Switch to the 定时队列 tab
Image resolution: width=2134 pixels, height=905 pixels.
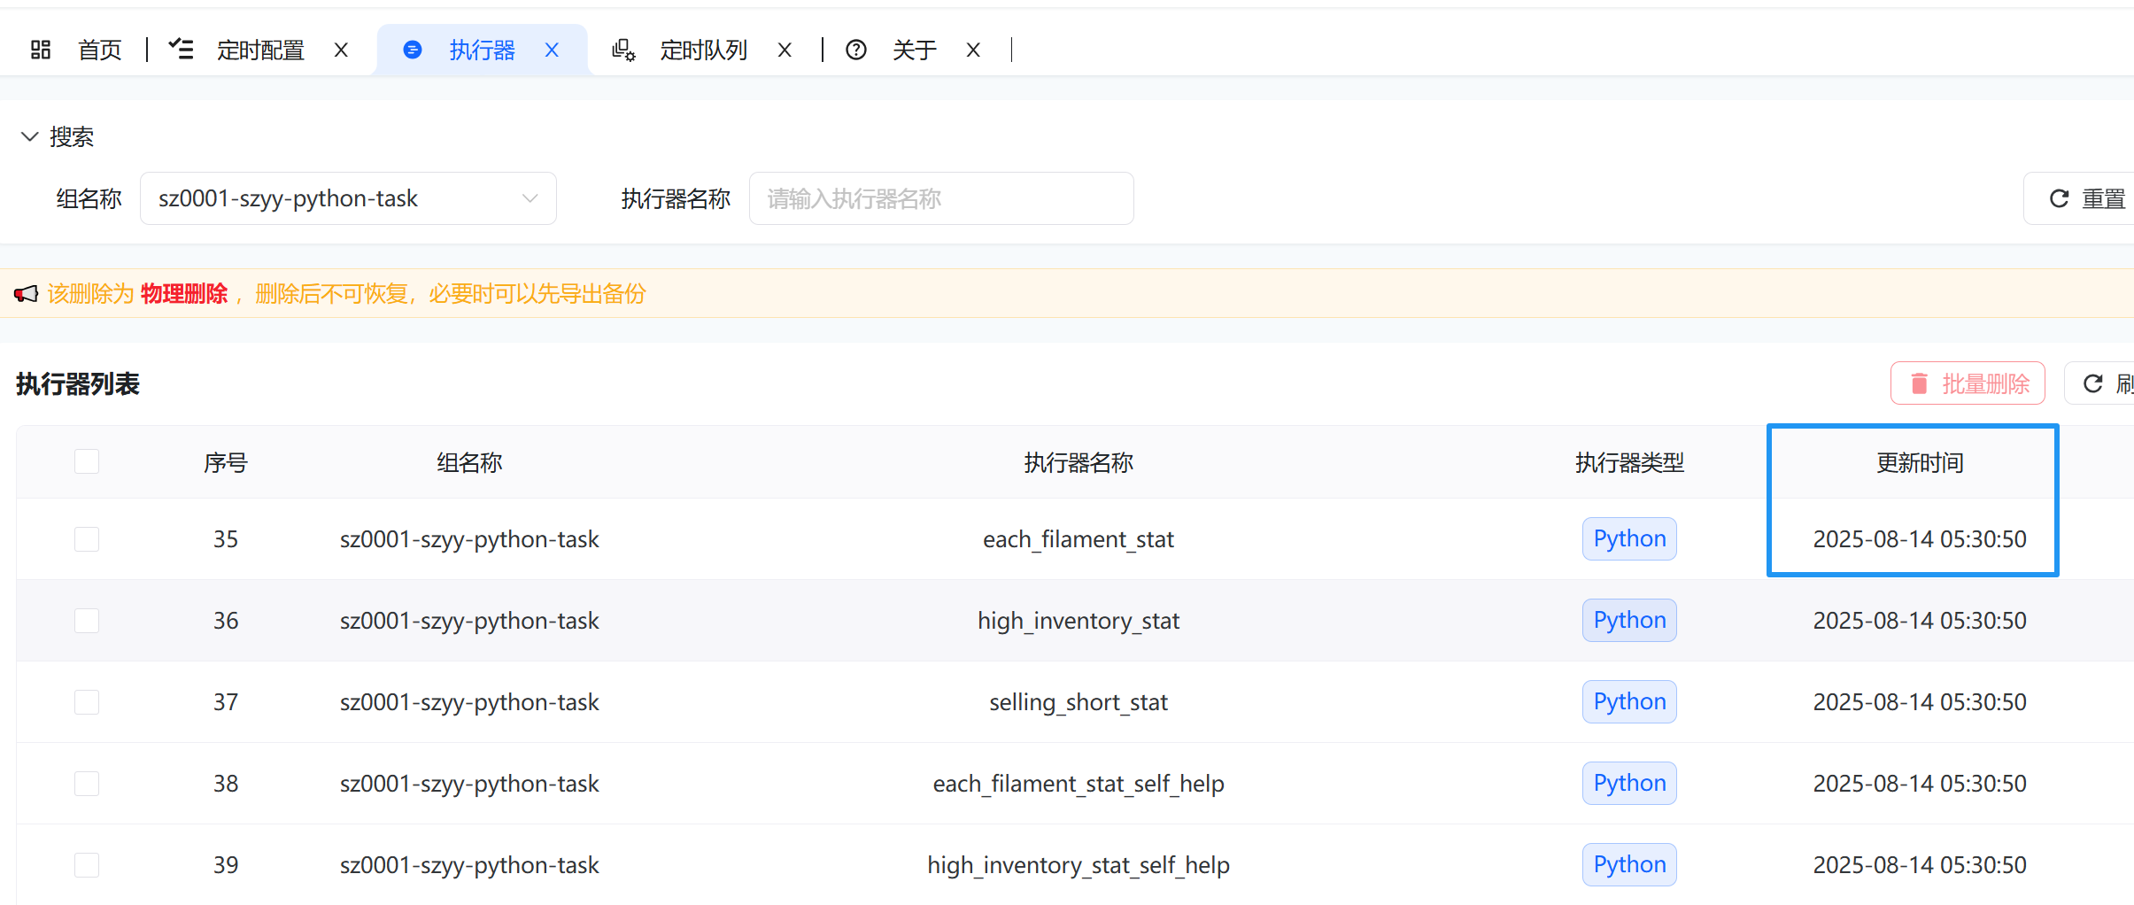[x=704, y=50]
